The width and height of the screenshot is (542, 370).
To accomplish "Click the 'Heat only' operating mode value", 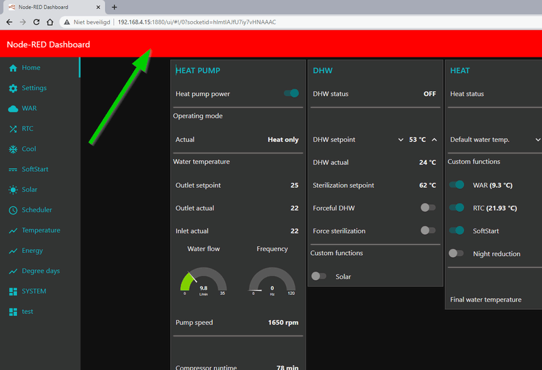I will [283, 140].
